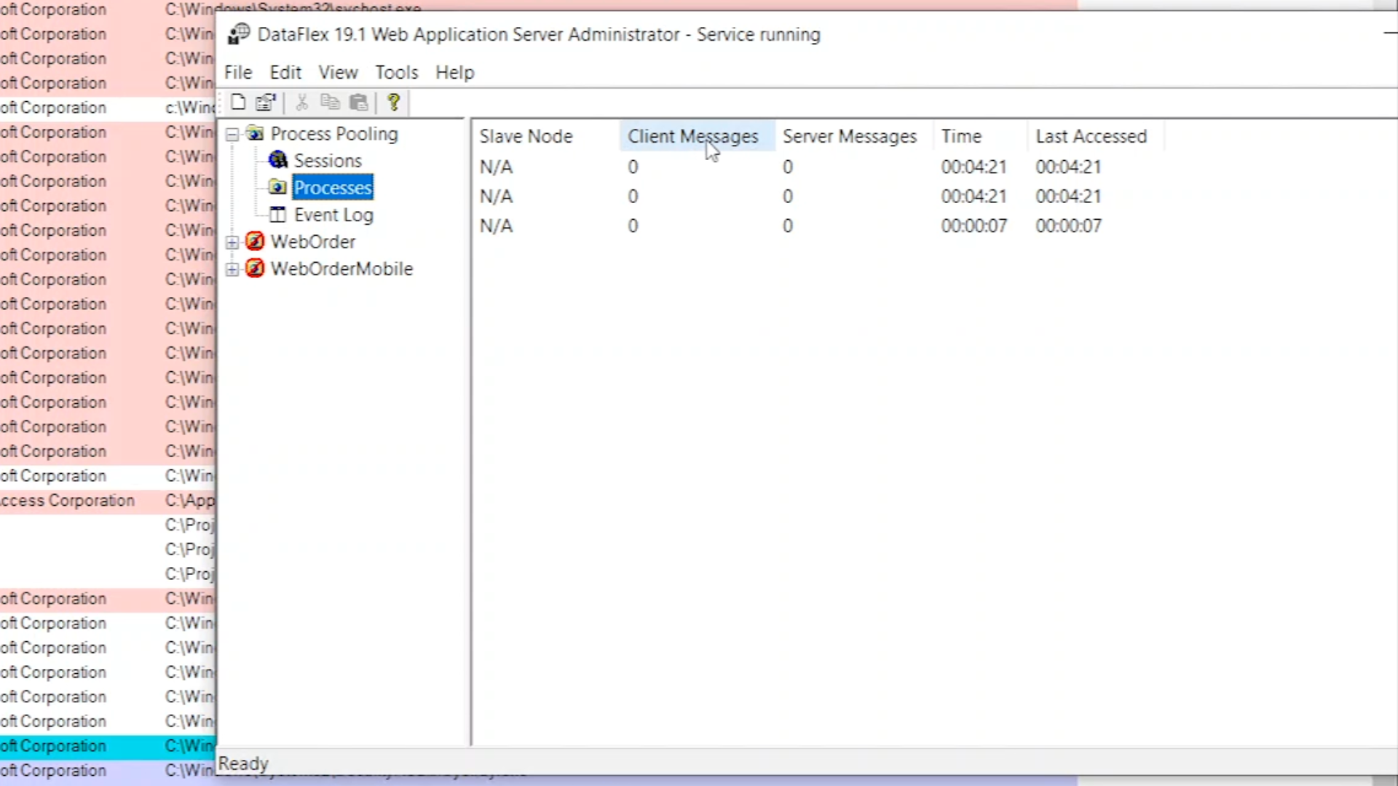The width and height of the screenshot is (1398, 786).
Task: Click the Slave Node column header
Action: [x=526, y=136]
